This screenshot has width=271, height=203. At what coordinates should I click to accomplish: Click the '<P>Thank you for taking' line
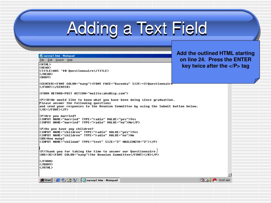pos(97,151)
